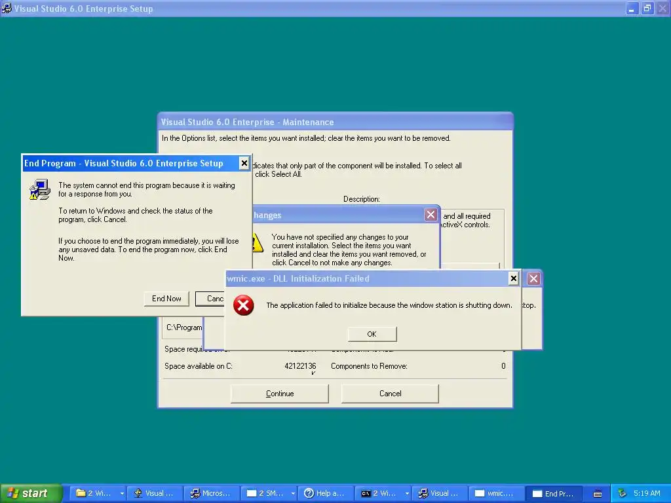Screen dimensions: 671x503
Task: Open the Windows start menu
Action: pyautogui.click(x=31, y=493)
